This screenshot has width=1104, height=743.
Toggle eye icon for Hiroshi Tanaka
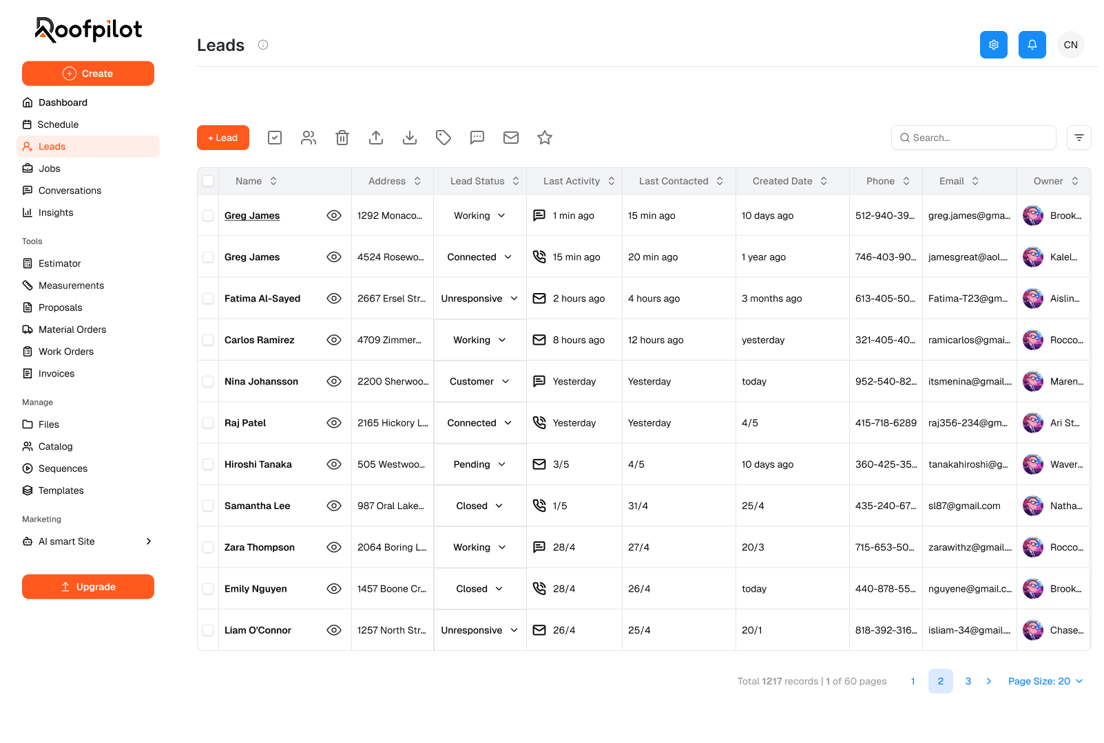pos(334,464)
